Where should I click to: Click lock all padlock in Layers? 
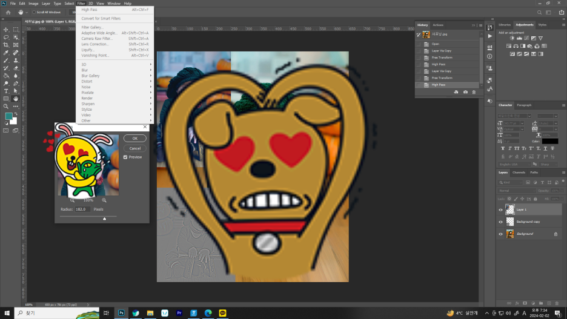535,199
